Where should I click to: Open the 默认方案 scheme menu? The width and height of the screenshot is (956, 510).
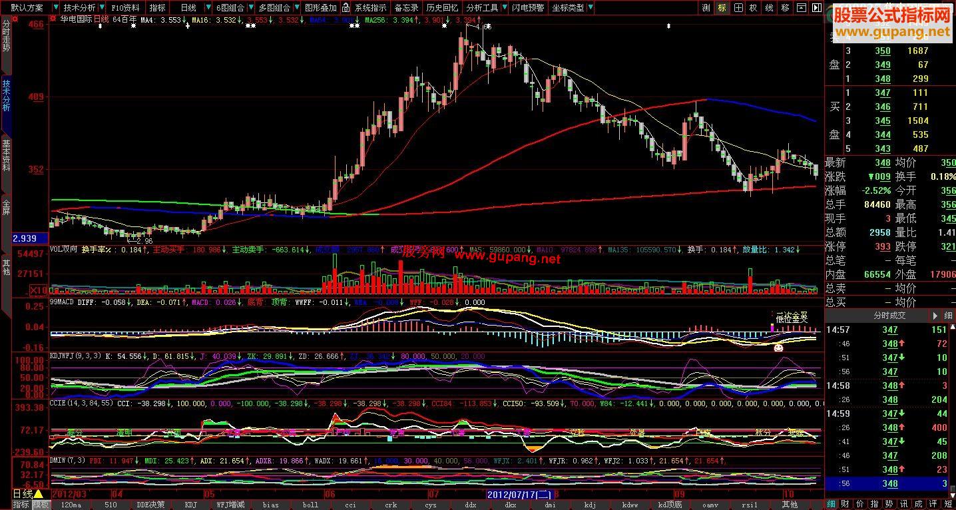(27, 8)
